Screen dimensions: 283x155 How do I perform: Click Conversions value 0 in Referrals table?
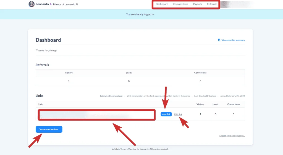(x=200, y=81)
